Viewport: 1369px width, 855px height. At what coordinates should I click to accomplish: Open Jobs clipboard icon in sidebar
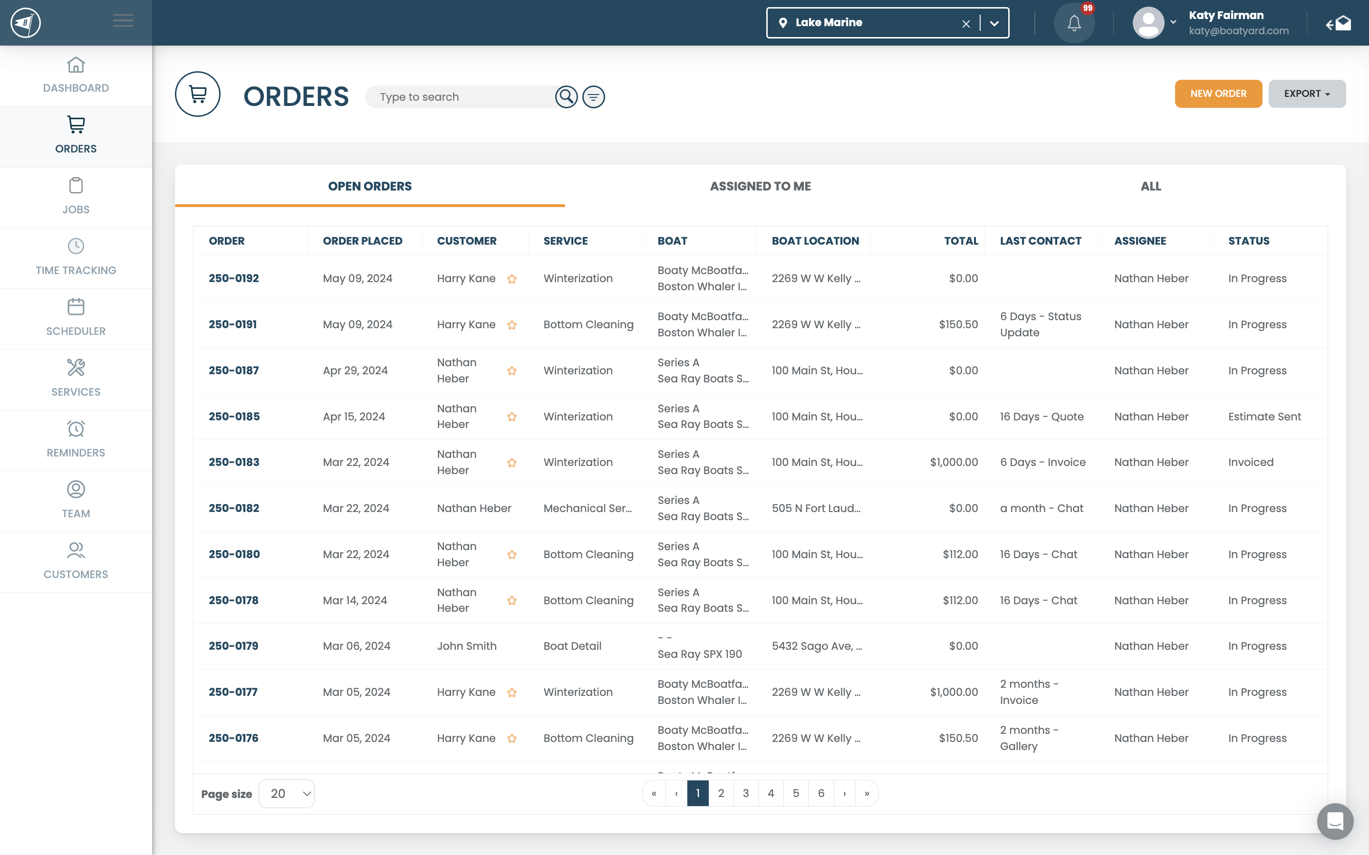[x=76, y=185]
